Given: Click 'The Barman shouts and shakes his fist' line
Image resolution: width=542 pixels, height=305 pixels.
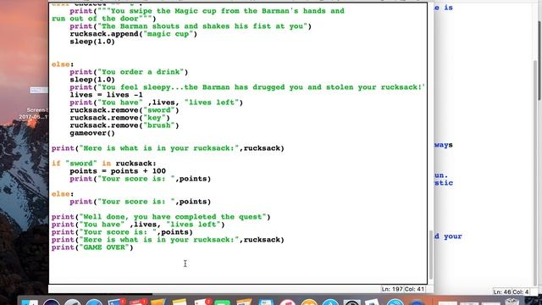Looking at the screenshot, I should tap(191, 26).
